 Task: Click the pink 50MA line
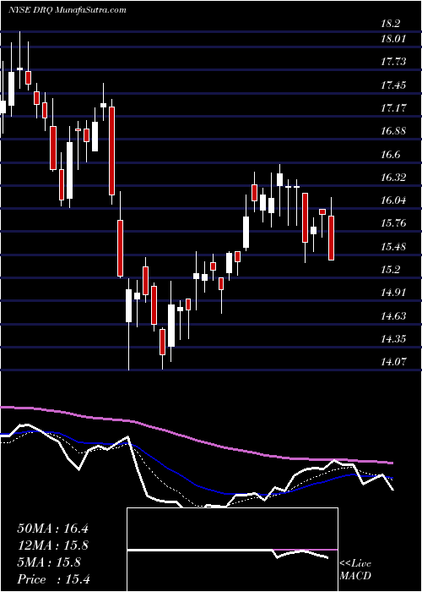click(x=196, y=441)
